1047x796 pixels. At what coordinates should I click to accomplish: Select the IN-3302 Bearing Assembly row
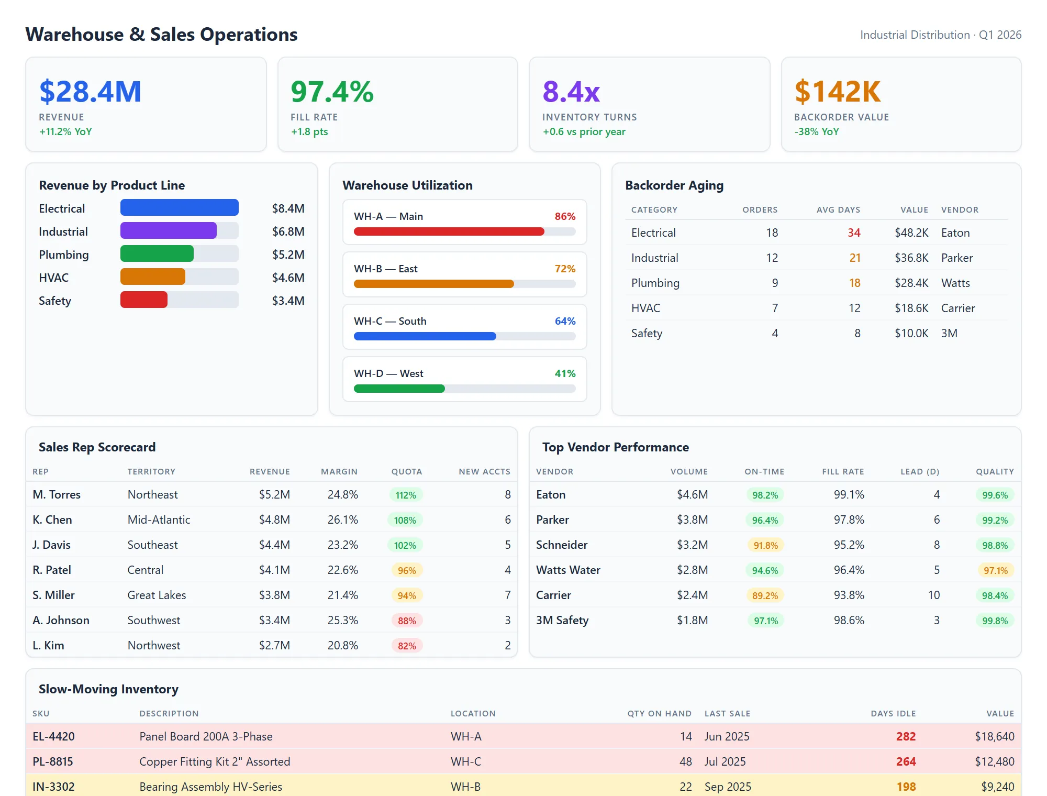pyautogui.click(x=210, y=786)
